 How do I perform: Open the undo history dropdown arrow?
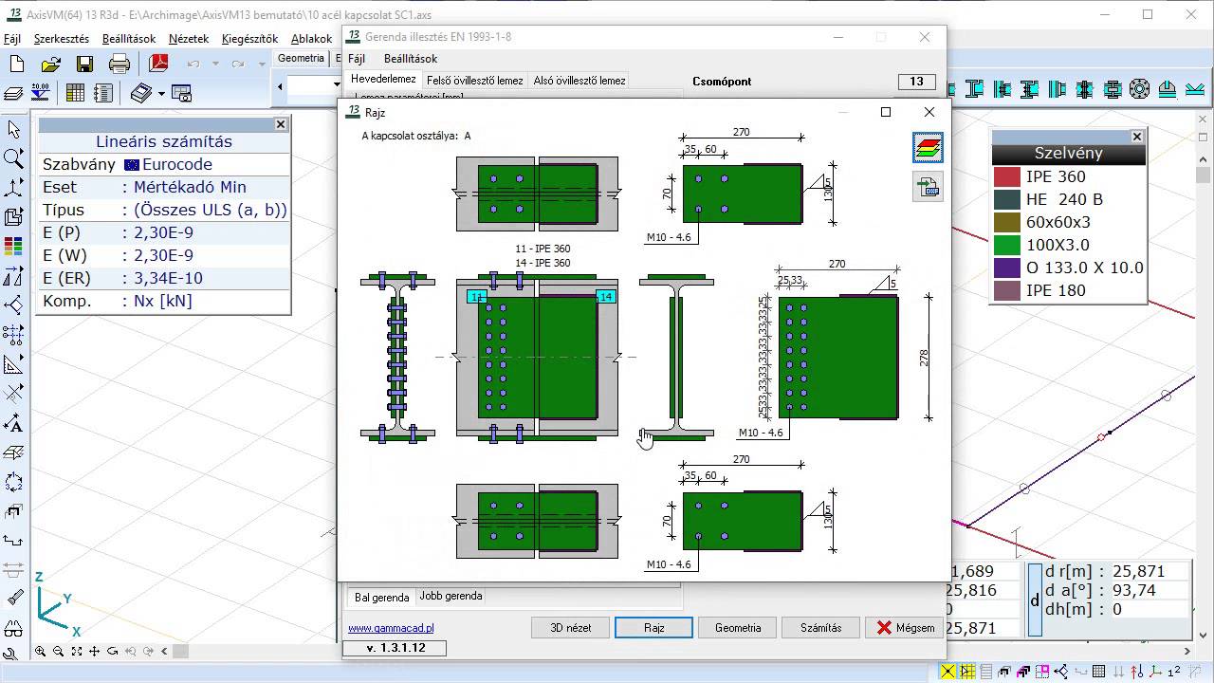coord(215,65)
